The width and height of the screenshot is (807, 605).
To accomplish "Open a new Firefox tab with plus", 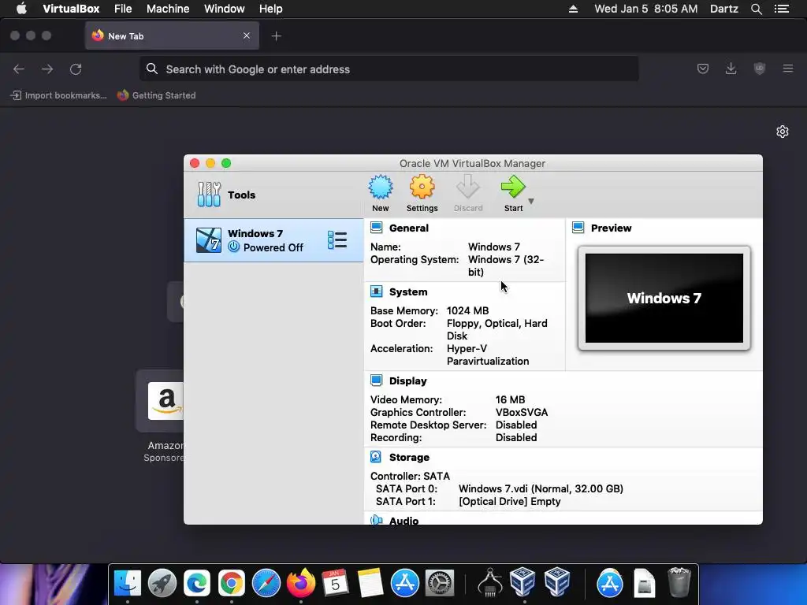I will pos(277,36).
